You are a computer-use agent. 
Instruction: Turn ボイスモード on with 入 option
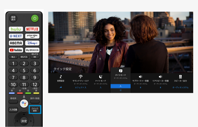(x=120, y=86)
